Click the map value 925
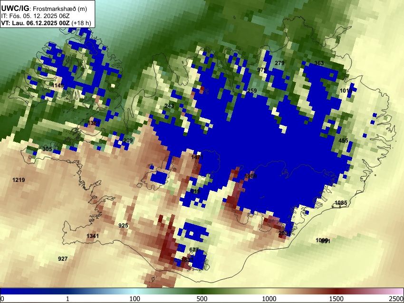The height and width of the screenshot is (303, 404). pos(123,226)
